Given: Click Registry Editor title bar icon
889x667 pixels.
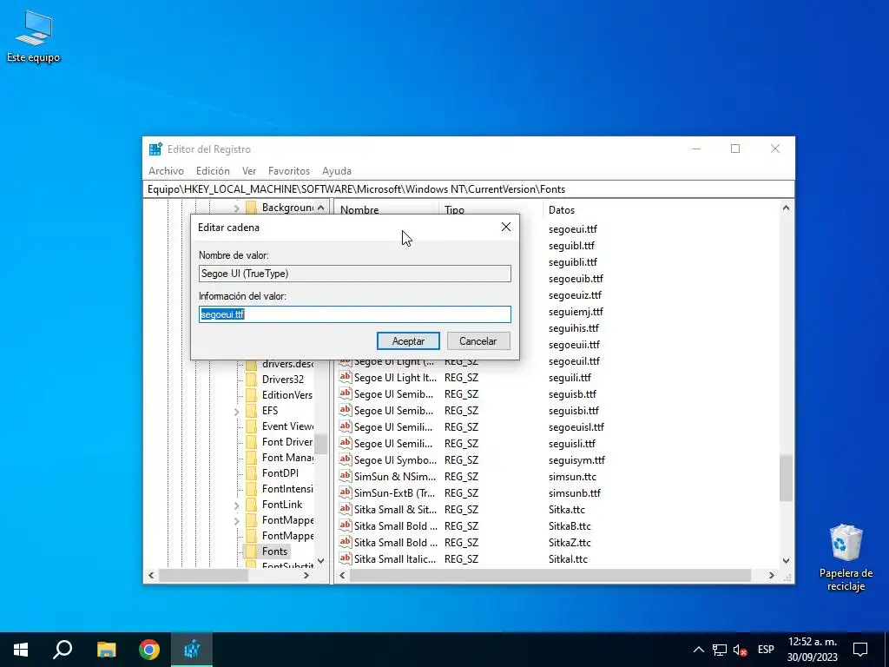Looking at the screenshot, I should [155, 149].
